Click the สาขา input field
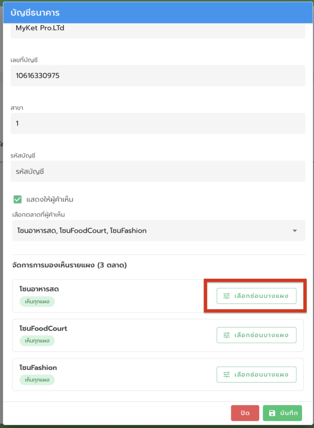The height and width of the screenshot is (428, 314). [158, 123]
